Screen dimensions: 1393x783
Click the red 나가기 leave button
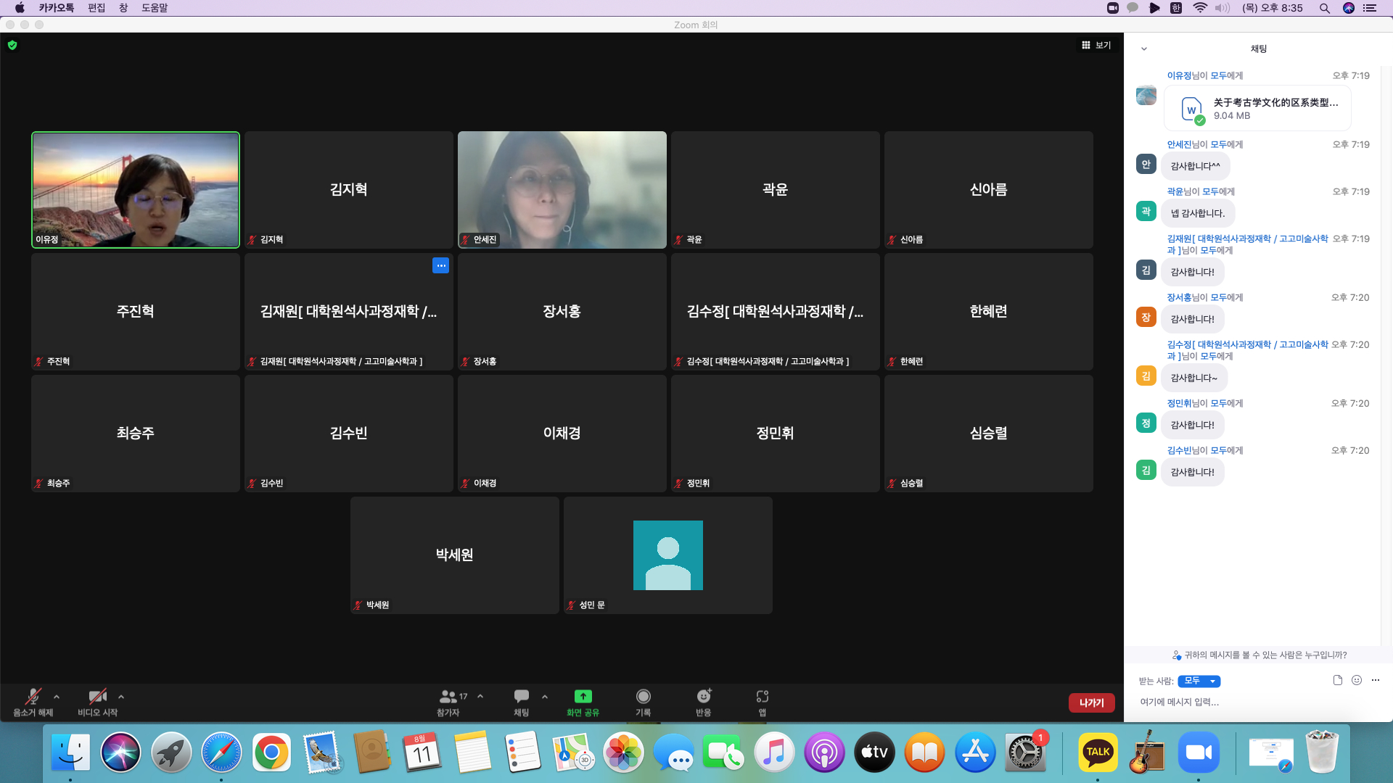[x=1090, y=703]
